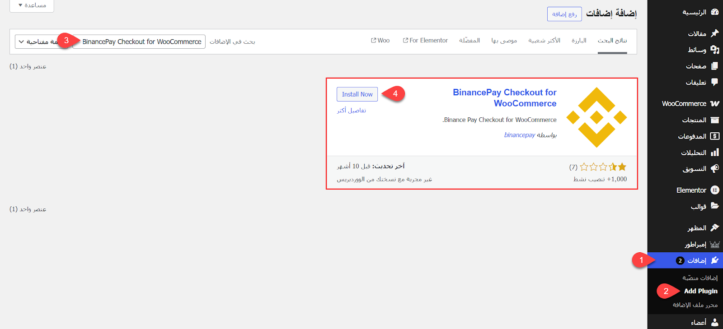Image resolution: width=723 pixels, height=329 pixels.
Task: Click the إمبراطور crown icon
Action: (x=714, y=244)
